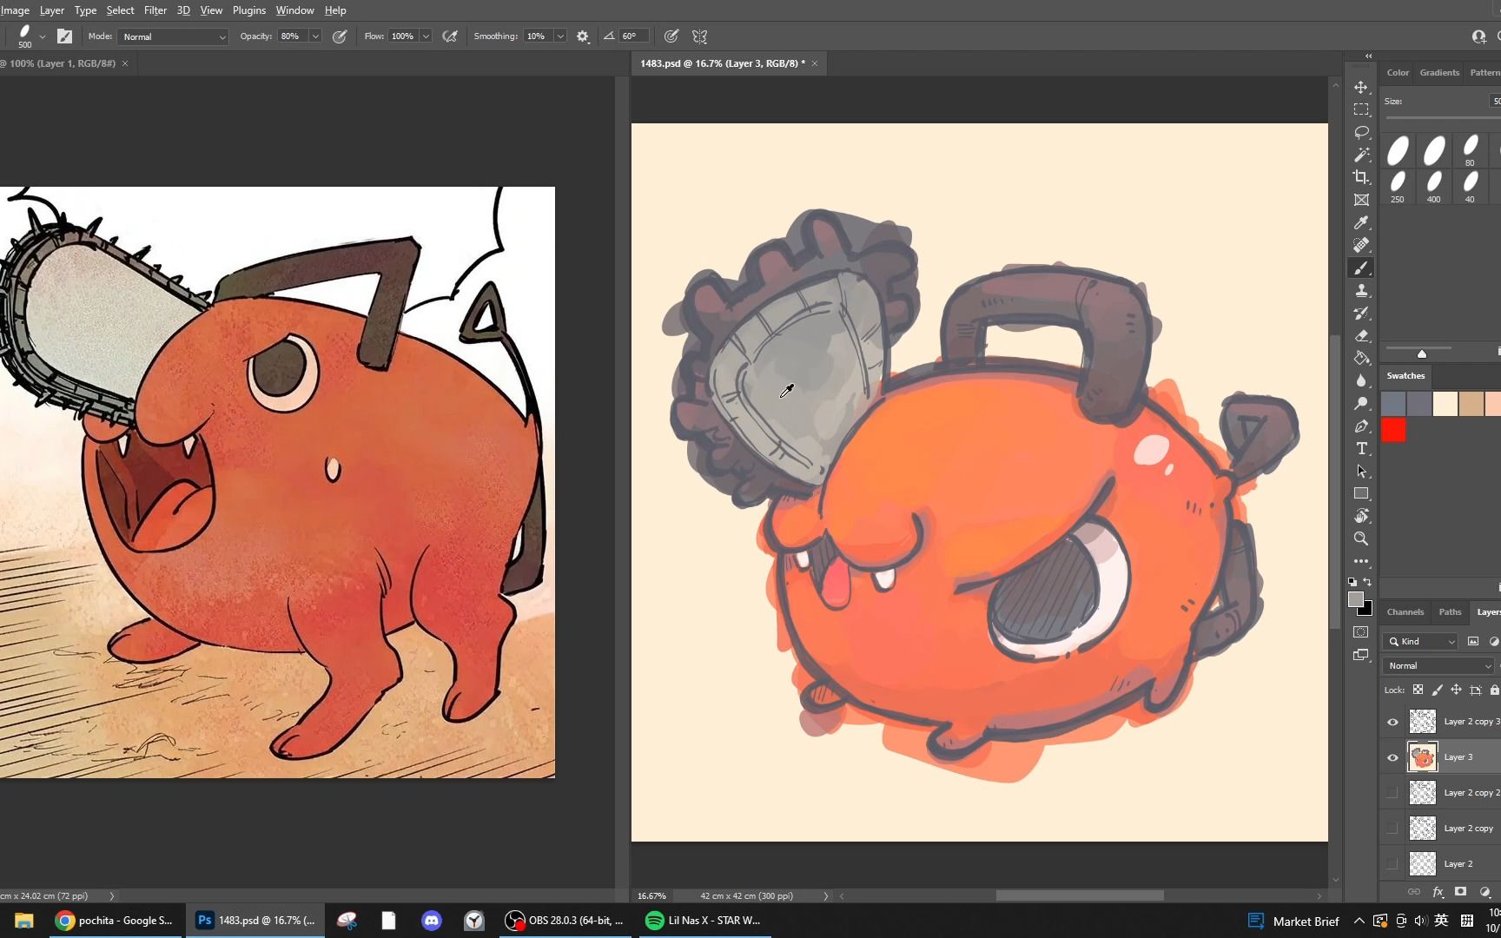Screen dimensions: 1501x938
Task: Show Layer 2 copy 2
Action: pyautogui.click(x=1392, y=793)
